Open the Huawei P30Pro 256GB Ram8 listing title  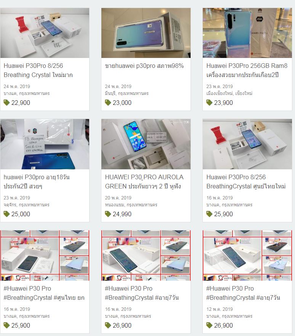tap(247, 70)
